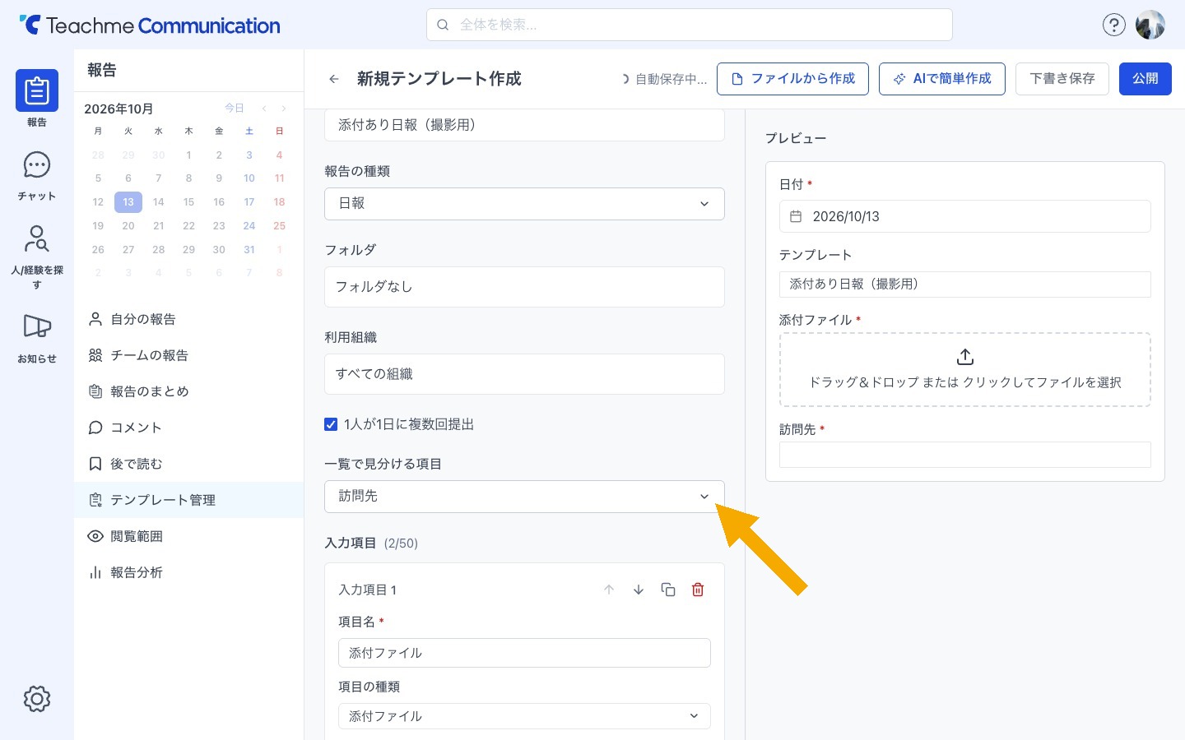Move 入力項目 1 down with the down arrow
1185x740 pixels.
coord(639,590)
